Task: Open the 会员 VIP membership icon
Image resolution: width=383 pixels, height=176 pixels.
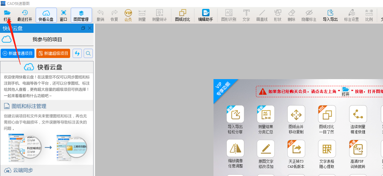Action: 128,13
